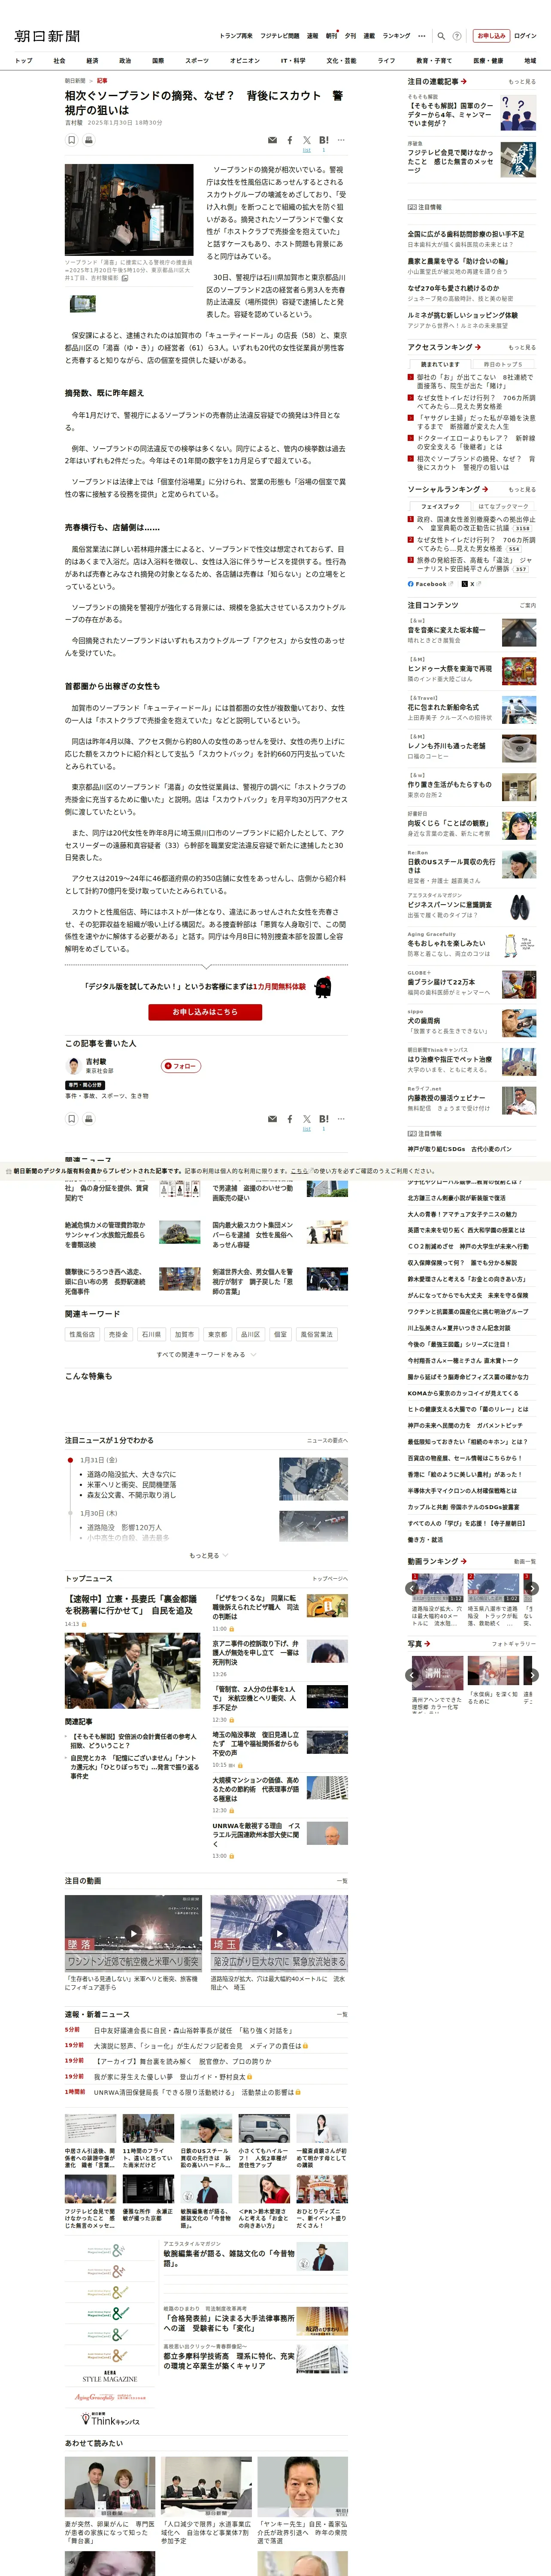
Task: Enlarge photo via icon in image caption
Action: tap(125, 278)
